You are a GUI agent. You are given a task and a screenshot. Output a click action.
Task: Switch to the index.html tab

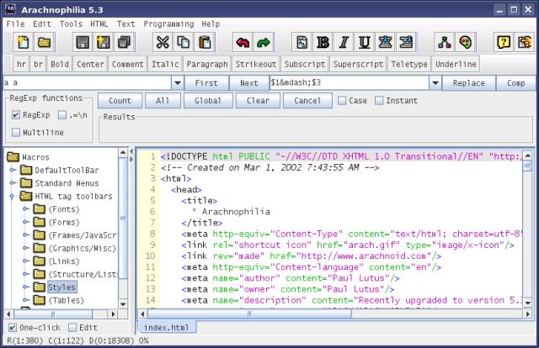click(x=167, y=328)
